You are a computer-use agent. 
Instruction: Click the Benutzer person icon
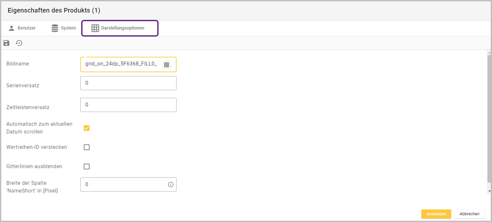click(12, 28)
